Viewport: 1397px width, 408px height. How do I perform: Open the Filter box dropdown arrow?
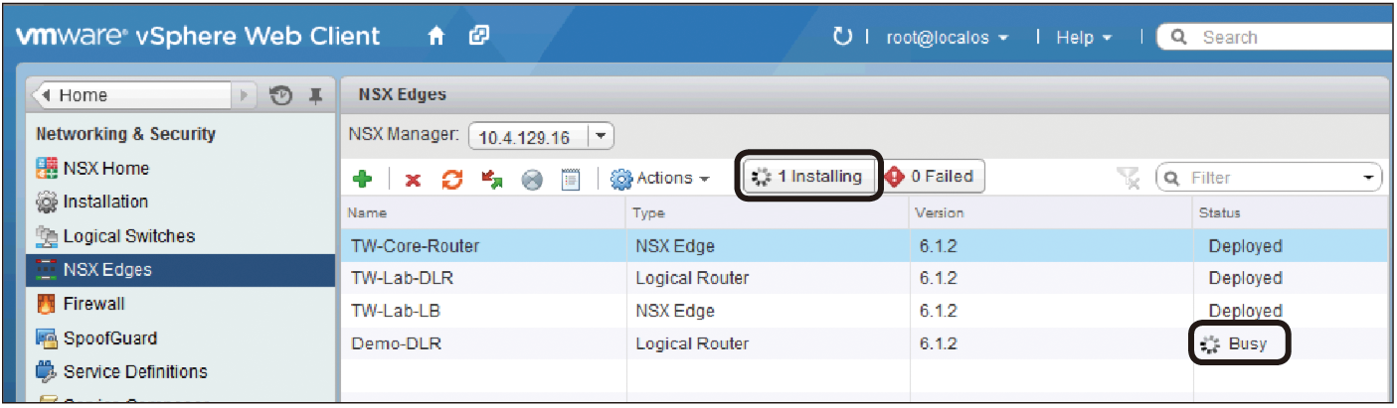[1371, 179]
